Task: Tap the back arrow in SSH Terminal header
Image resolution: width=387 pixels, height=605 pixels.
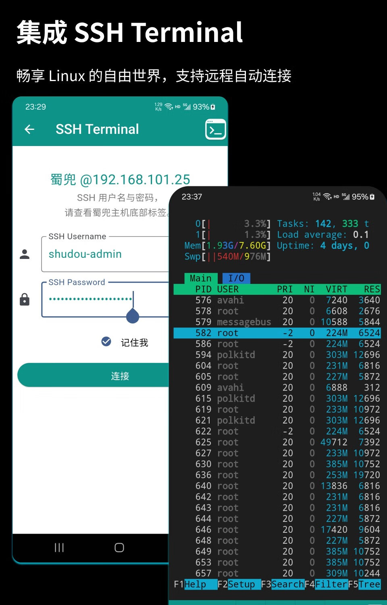Action: (29, 129)
